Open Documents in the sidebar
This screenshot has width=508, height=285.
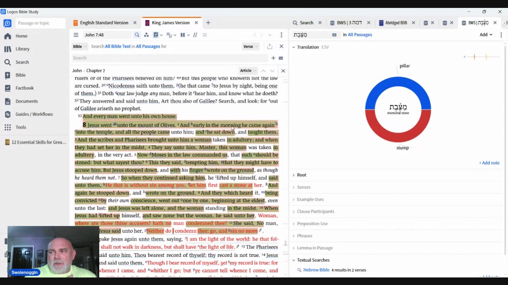pos(27,101)
